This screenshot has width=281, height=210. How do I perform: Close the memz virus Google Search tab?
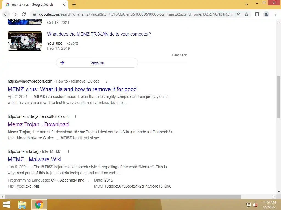pos(64,5)
